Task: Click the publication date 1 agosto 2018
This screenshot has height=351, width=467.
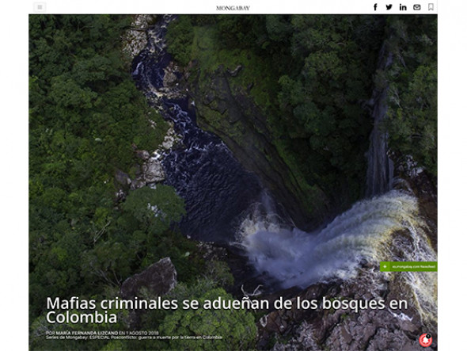Action: click(x=142, y=333)
